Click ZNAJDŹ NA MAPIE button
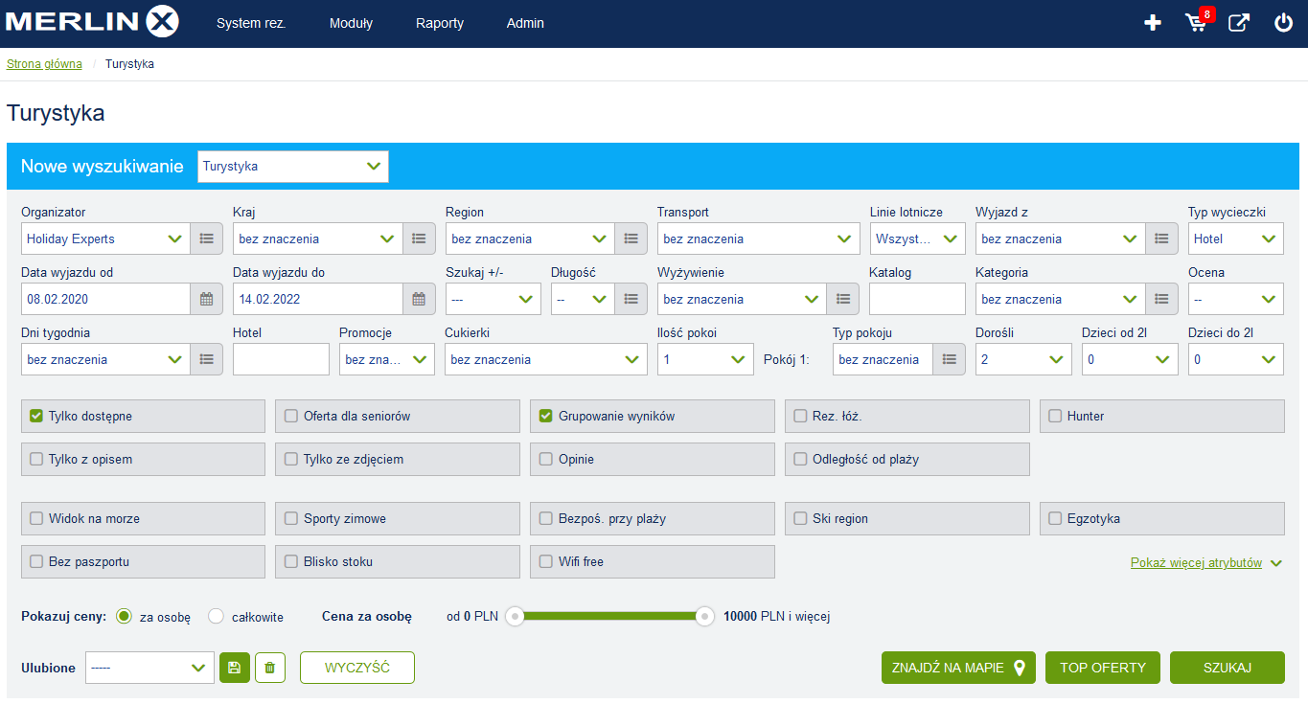The width and height of the screenshot is (1308, 704). coord(958,668)
